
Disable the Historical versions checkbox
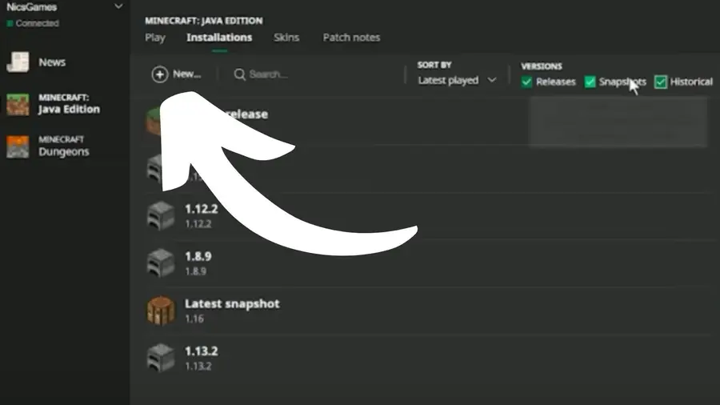[x=661, y=82]
